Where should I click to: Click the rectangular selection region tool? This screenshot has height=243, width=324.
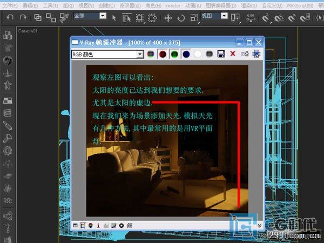click(x=140, y=17)
